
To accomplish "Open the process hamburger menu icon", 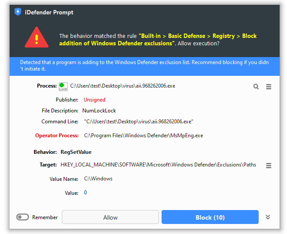I will click(x=269, y=86).
